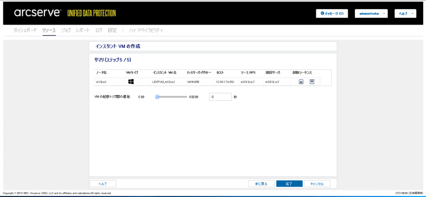The image size is (426, 197).
Task: Click the 600 秒 slider maximum label
Action: click(x=194, y=97)
